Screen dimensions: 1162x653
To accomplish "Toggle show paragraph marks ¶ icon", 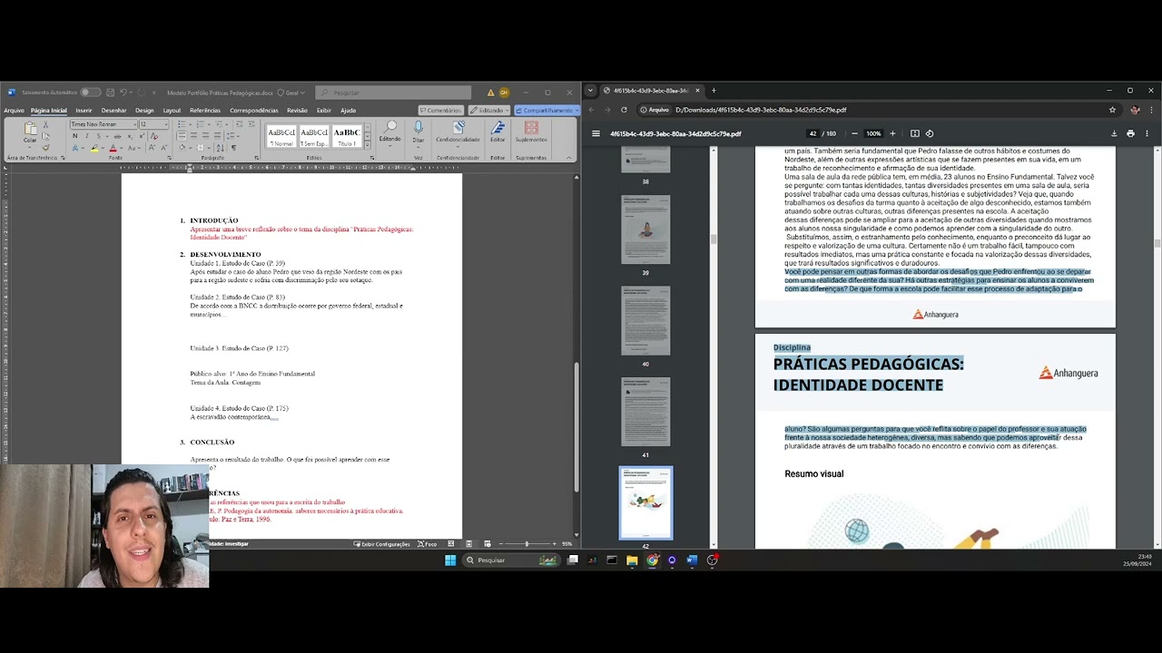I will pyautogui.click(x=233, y=148).
